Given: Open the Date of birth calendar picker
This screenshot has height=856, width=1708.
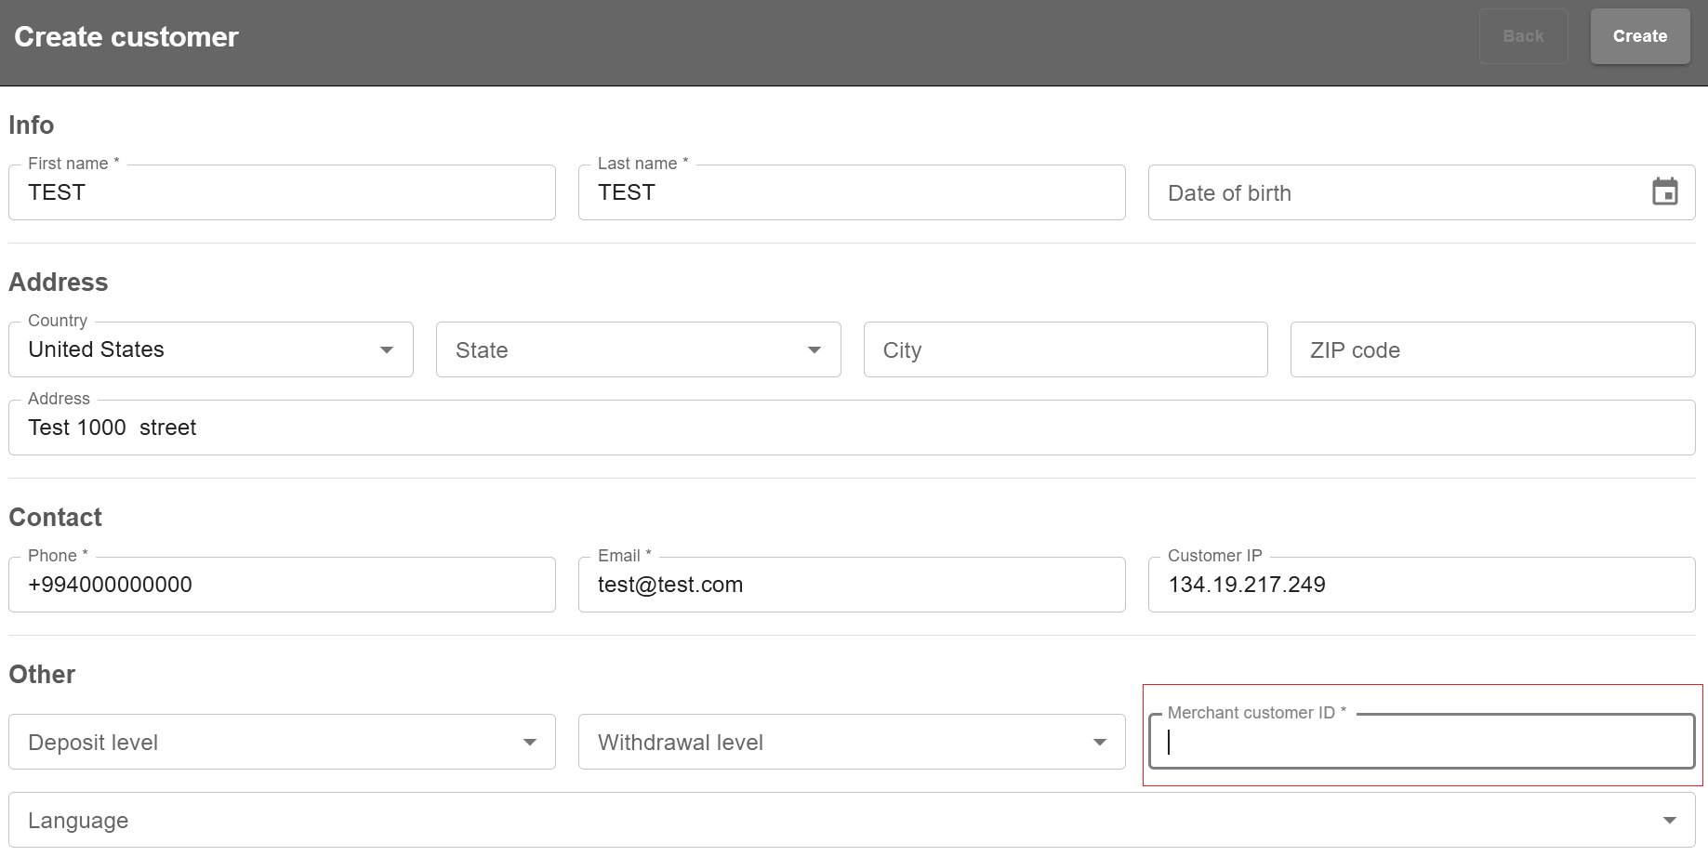Looking at the screenshot, I should click(1664, 192).
